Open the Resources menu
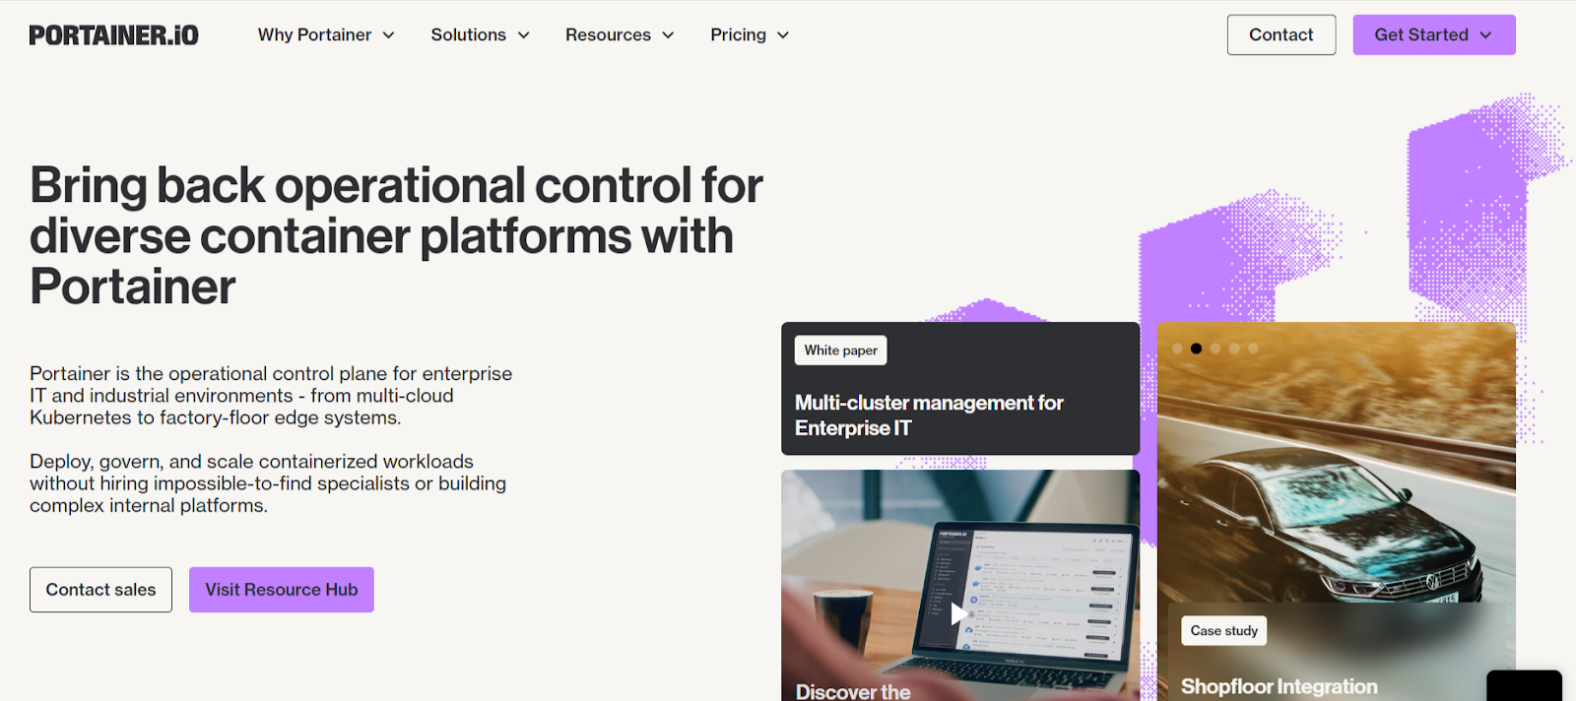The image size is (1576, 701). pos(620,34)
